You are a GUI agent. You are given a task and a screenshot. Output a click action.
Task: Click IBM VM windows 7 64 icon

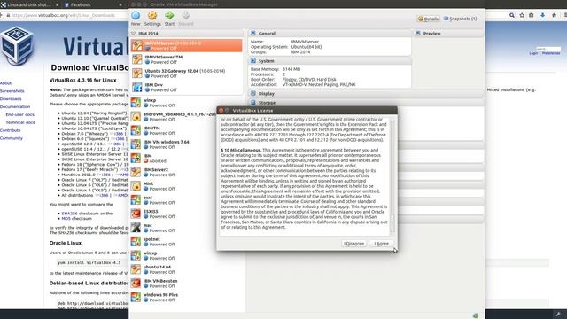coord(136,144)
